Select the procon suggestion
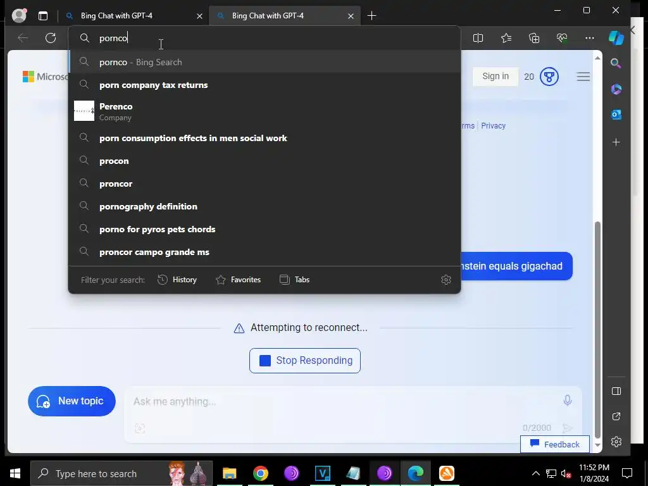 [x=265, y=161]
